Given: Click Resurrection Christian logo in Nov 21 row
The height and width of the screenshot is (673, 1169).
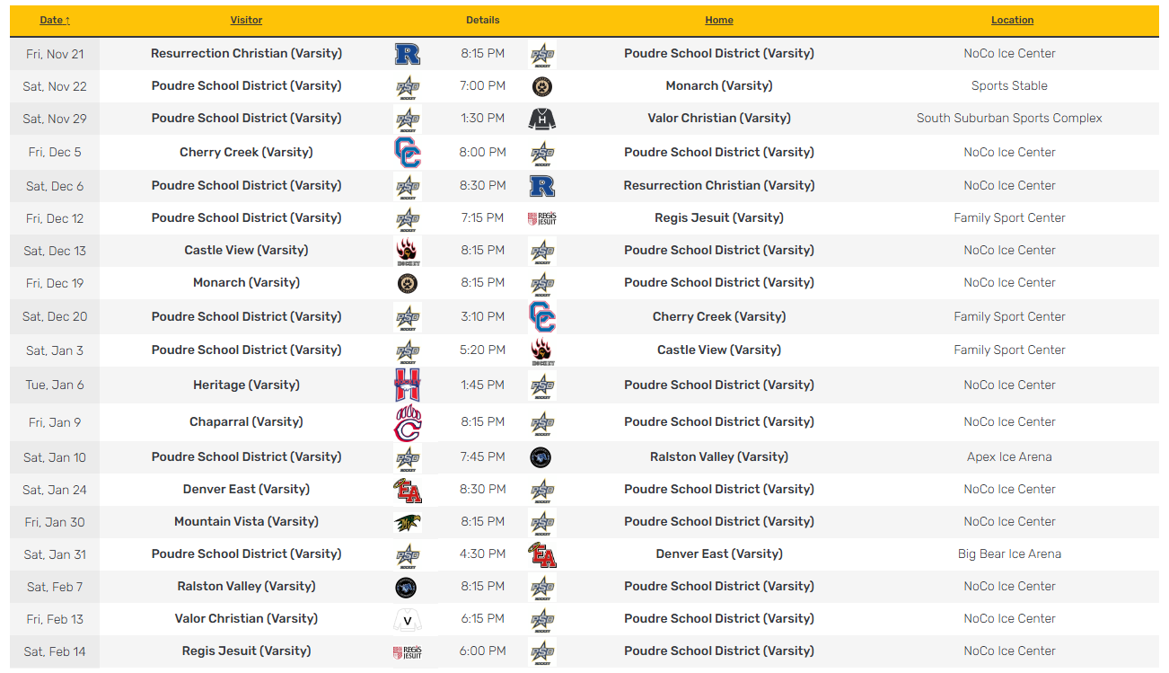Looking at the screenshot, I should click(408, 54).
